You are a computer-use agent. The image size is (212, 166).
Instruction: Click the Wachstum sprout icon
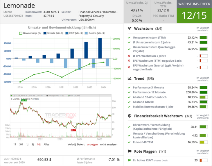point(130,28)
